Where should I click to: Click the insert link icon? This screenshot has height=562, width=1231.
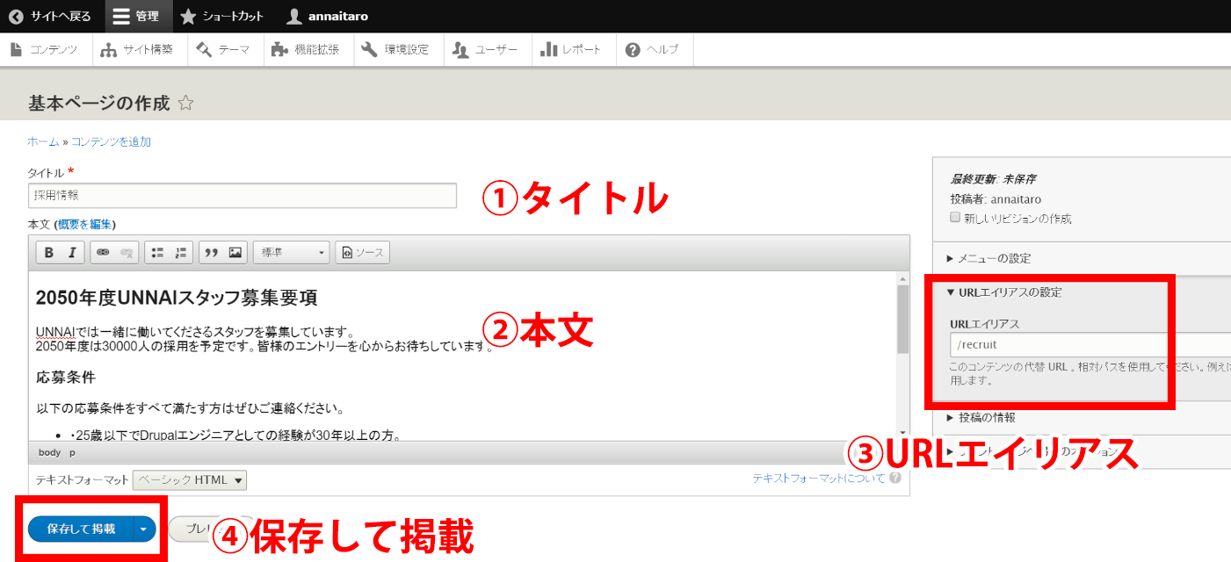click(x=103, y=253)
